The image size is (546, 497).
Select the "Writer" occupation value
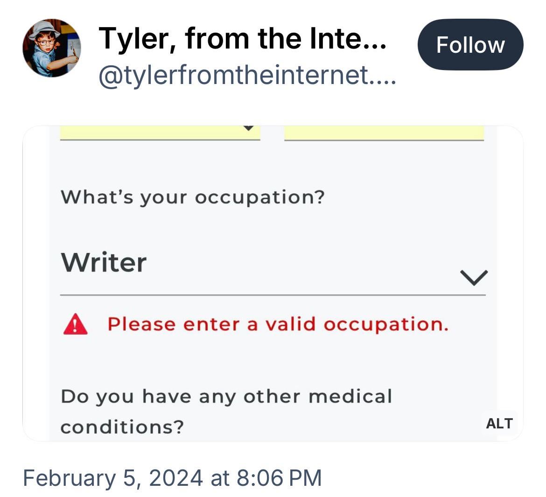pos(104,262)
